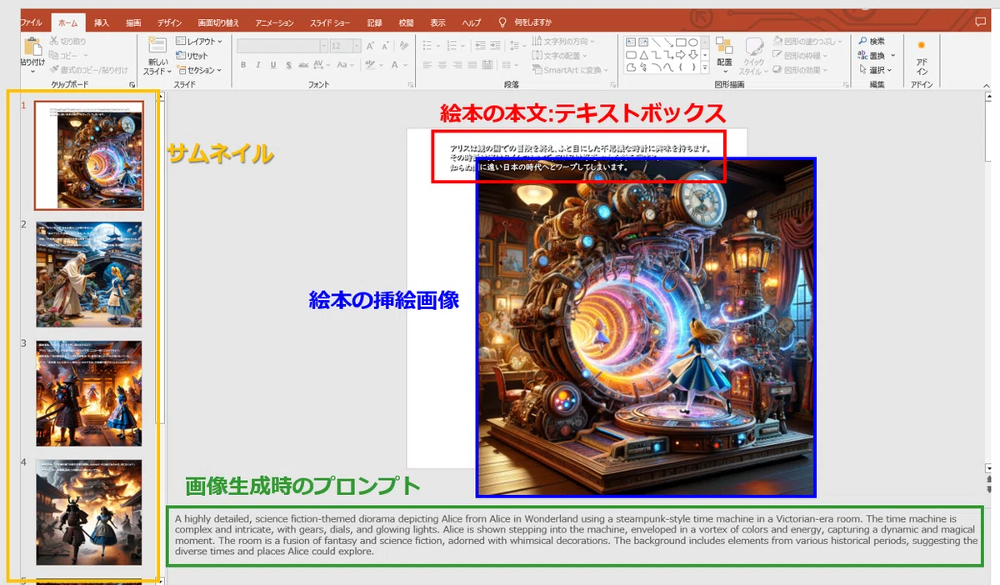Align text right in paragraph group

(x=459, y=65)
